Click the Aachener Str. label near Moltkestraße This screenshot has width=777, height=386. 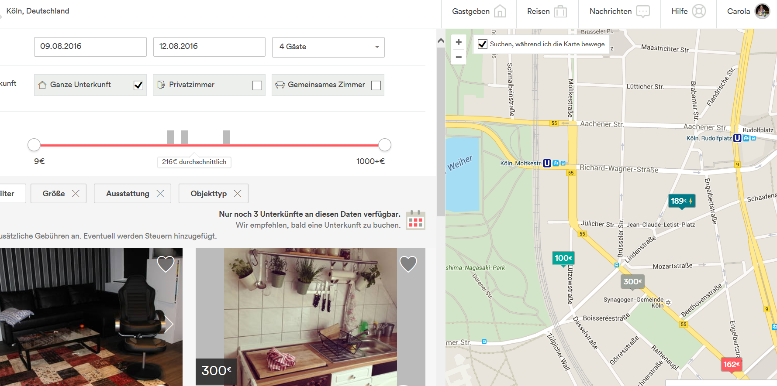[602, 124]
